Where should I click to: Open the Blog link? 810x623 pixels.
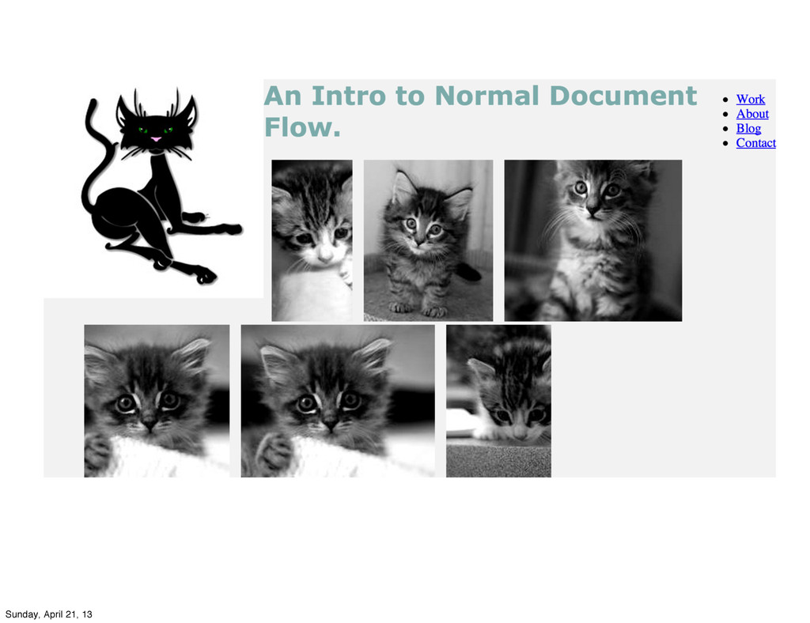tap(748, 128)
